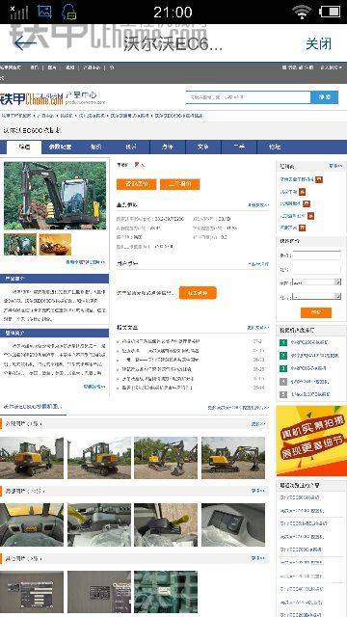Click the gray rank 5 icon in the ranking list
The height and width of the screenshot is (617, 347).
[x=283, y=394]
